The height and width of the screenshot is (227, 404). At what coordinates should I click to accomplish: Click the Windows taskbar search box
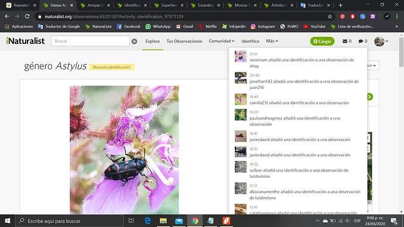[70, 221]
